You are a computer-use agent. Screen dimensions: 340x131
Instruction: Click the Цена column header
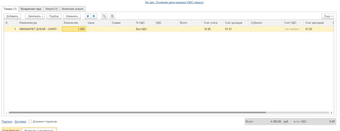(x=98, y=23)
